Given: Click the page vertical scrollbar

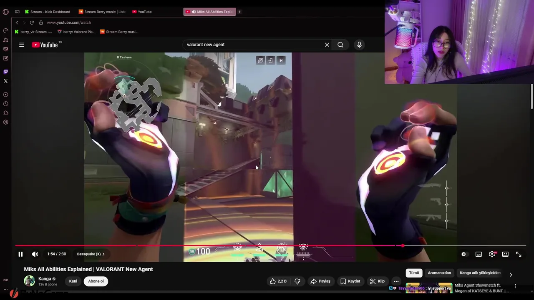Looking at the screenshot, I should coord(532,97).
